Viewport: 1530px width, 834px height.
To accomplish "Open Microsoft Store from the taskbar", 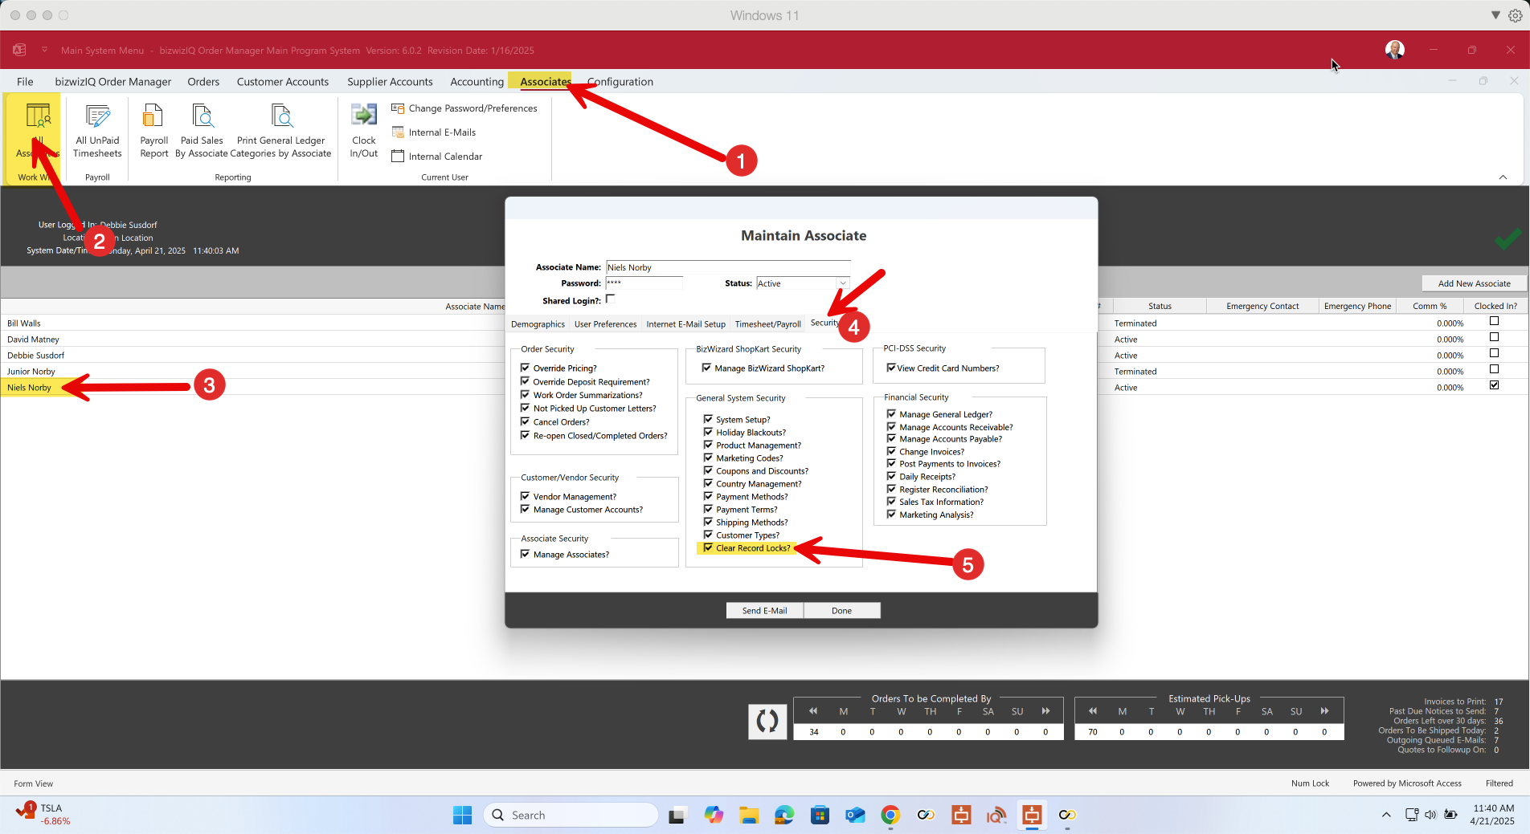I will point(820,815).
